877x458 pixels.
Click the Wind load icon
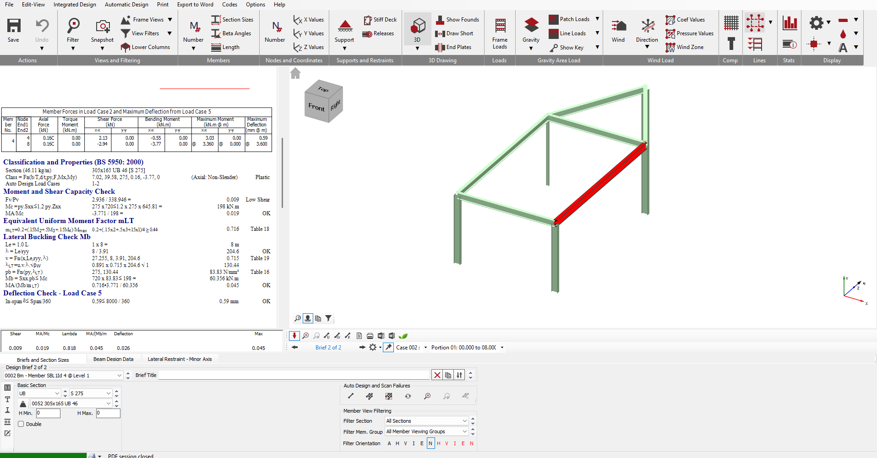point(618,31)
